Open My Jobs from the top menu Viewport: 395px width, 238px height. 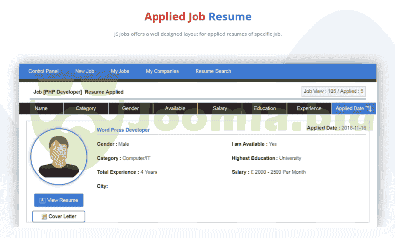click(120, 71)
